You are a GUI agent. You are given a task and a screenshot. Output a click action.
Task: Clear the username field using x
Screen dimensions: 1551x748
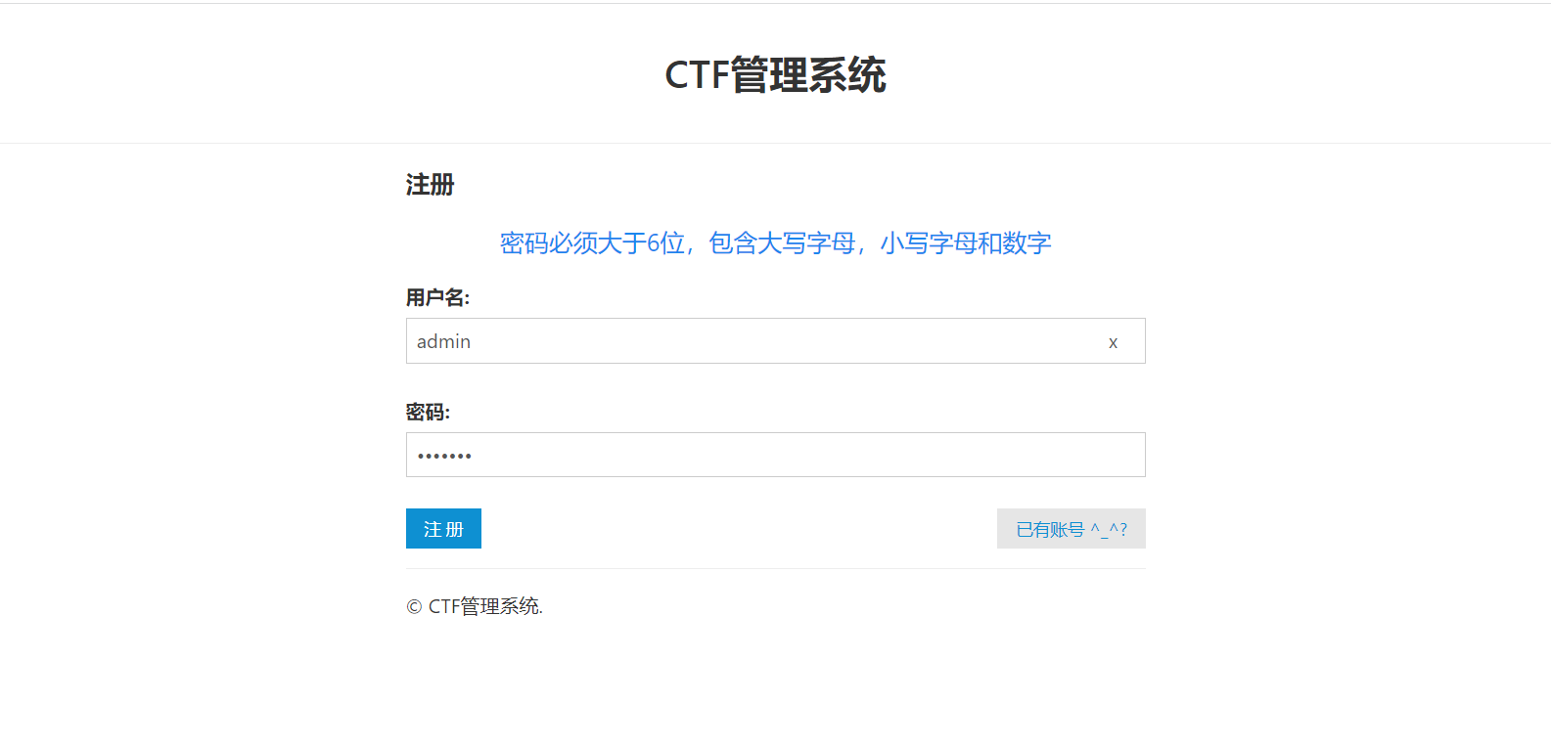(x=1113, y=342)
